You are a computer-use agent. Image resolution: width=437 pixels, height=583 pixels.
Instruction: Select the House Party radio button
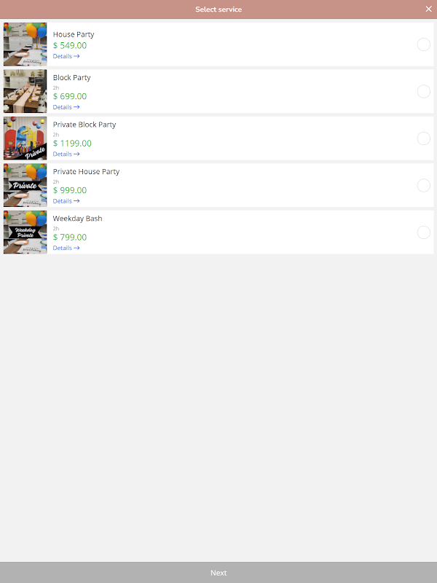click(424, 44)
